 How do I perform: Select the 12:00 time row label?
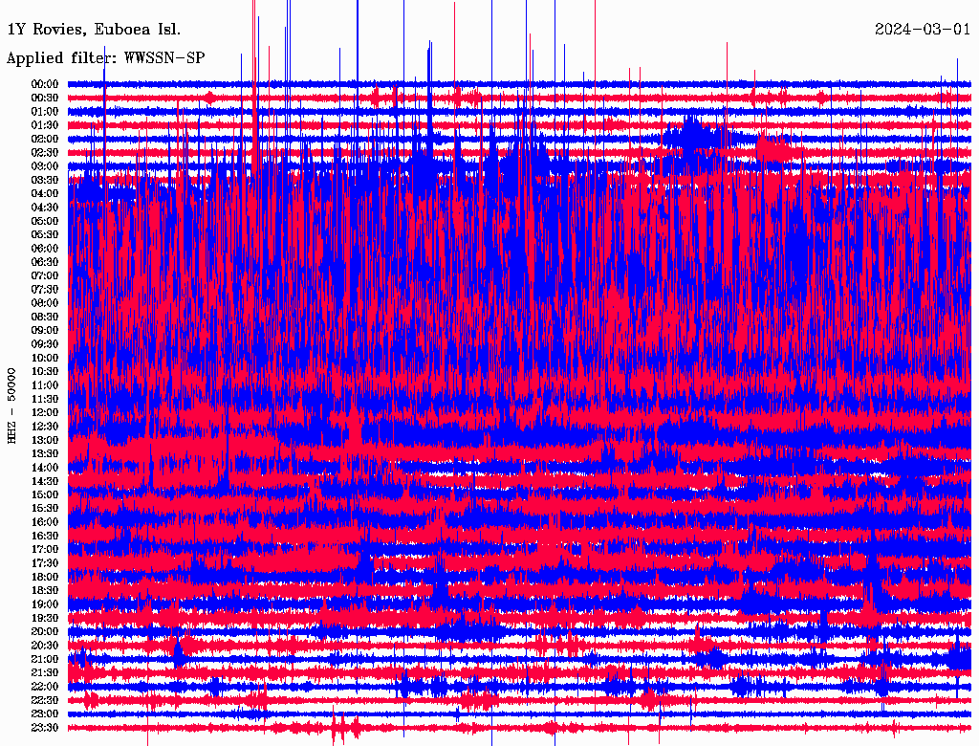[x=46, y=412]
